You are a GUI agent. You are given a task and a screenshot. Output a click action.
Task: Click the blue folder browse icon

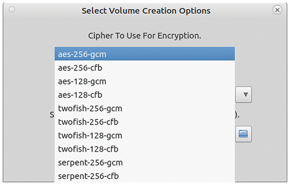click(244, 134)
